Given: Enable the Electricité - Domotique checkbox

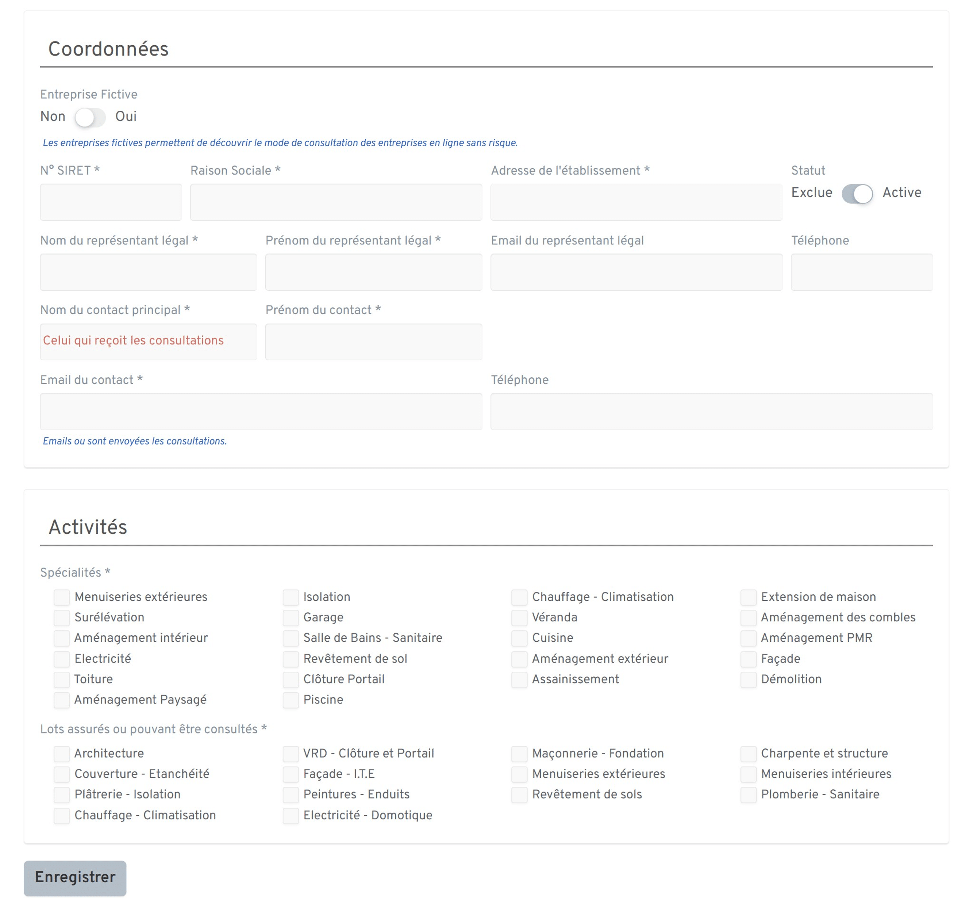Looking at the screenshot, I should [291, 816].
